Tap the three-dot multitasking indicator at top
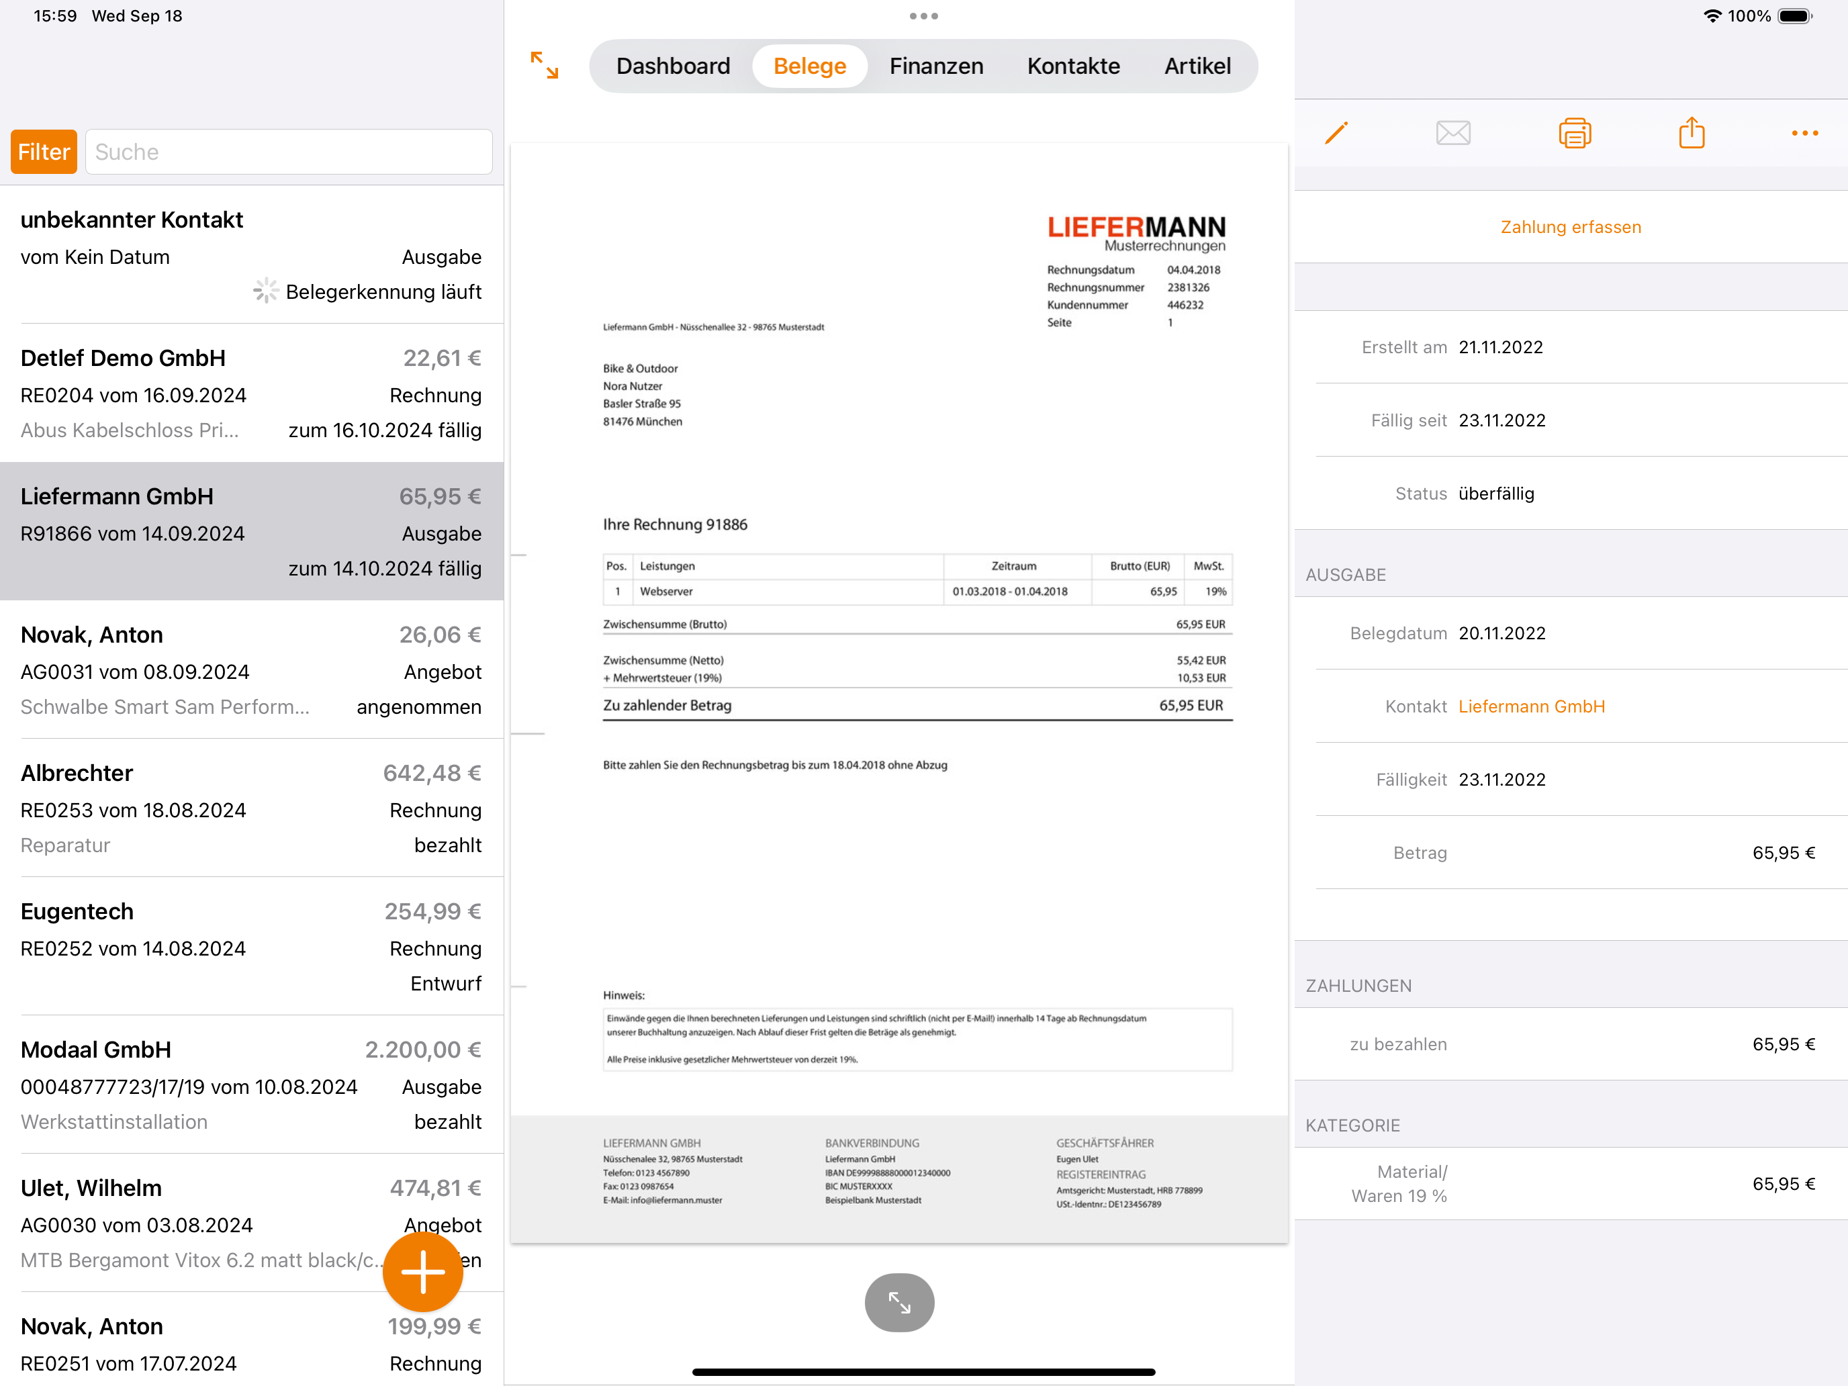Screen dimensions: 1848x1386 (923, 16)
